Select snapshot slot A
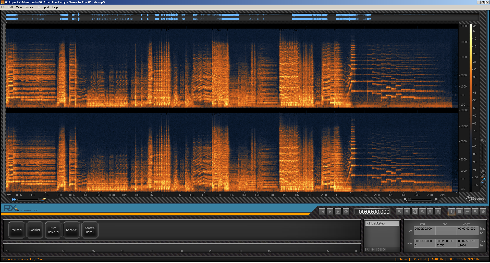This screenshot has height=263, width=490. (x=368, y=249)
